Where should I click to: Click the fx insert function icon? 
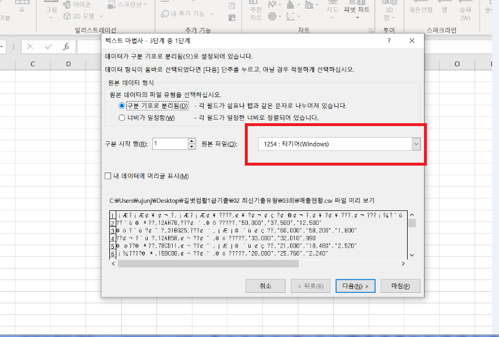click(x=66, y=47)
